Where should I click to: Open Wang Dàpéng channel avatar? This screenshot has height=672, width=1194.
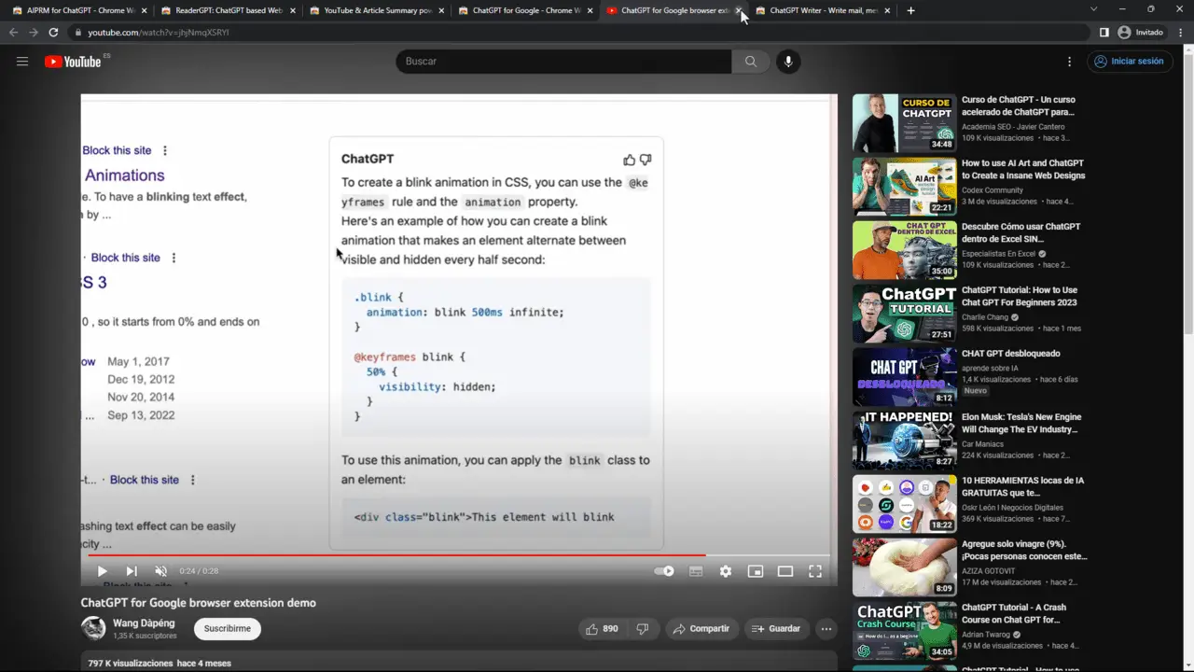(x=93, y=628)
